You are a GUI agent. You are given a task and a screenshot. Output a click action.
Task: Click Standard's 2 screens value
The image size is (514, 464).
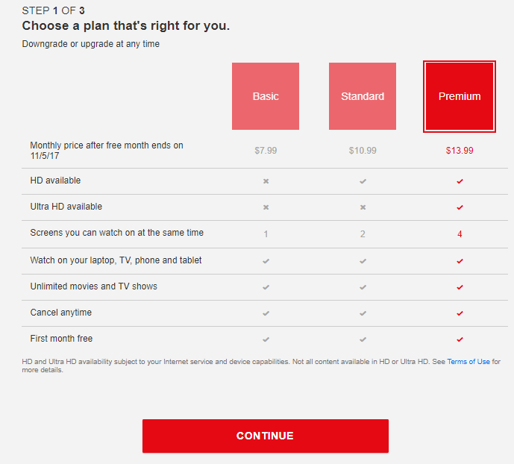(x=363, y=234)
